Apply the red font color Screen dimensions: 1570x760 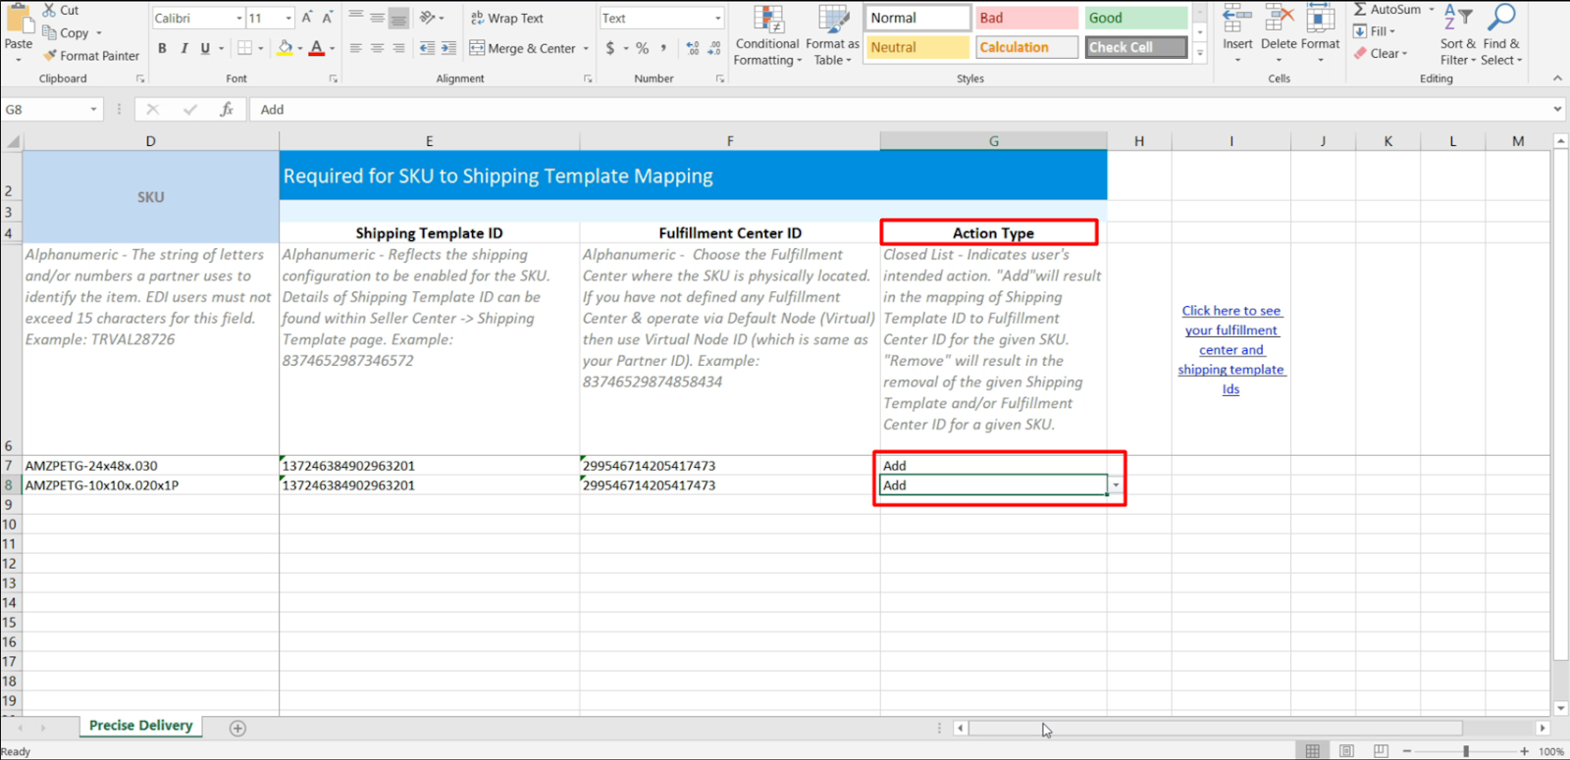tap(316, 48)
